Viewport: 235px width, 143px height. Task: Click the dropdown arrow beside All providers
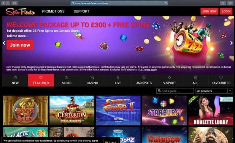(x=230, y=91)
